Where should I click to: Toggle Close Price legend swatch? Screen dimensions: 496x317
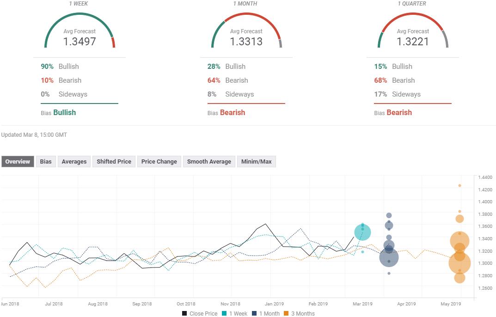184,313
